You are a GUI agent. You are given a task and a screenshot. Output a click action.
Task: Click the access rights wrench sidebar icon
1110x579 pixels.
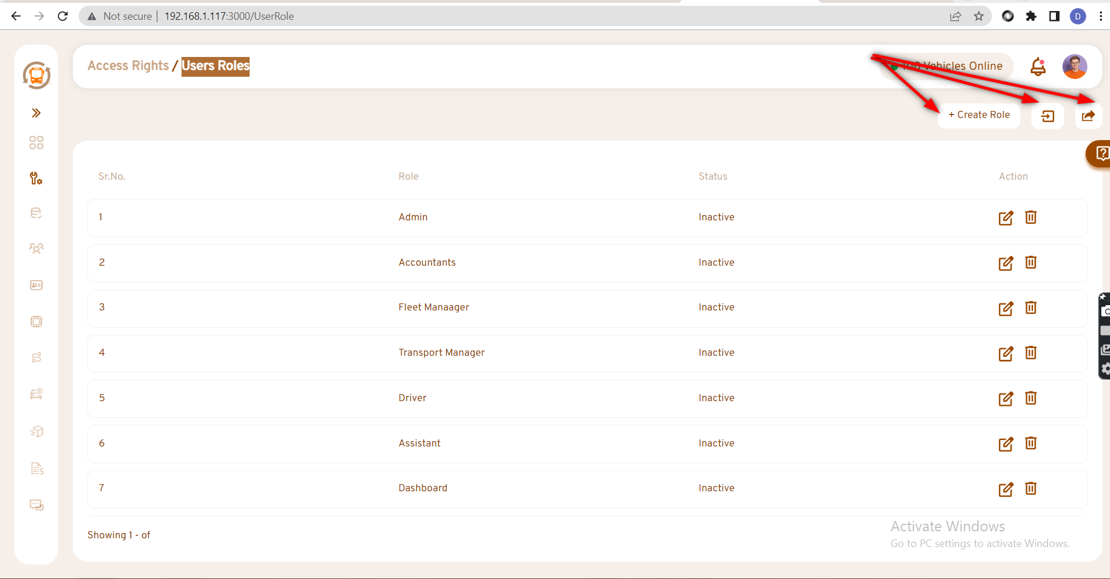tap(36, 178)
